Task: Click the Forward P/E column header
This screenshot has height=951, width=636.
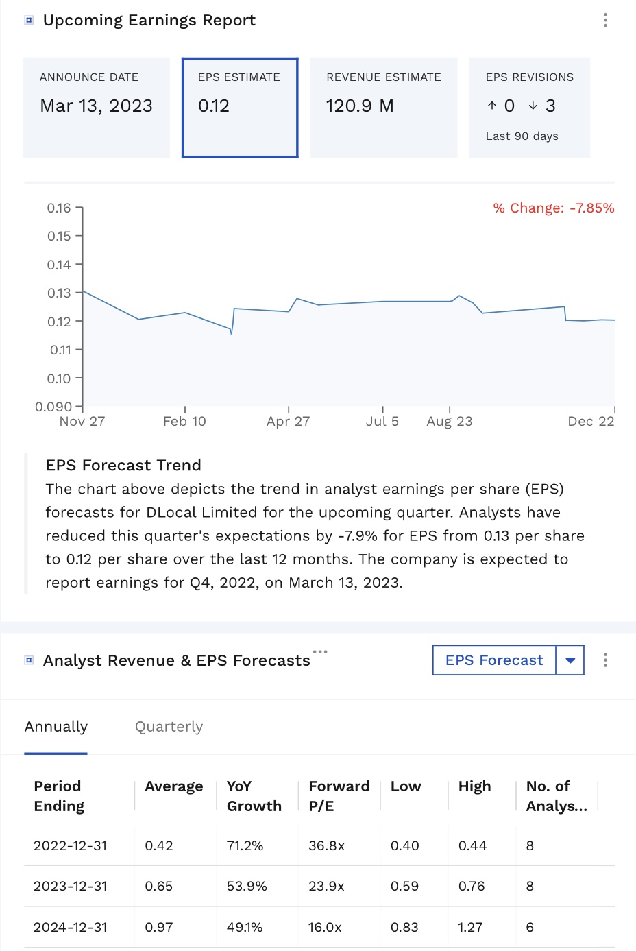Action: tap(339, 796)
